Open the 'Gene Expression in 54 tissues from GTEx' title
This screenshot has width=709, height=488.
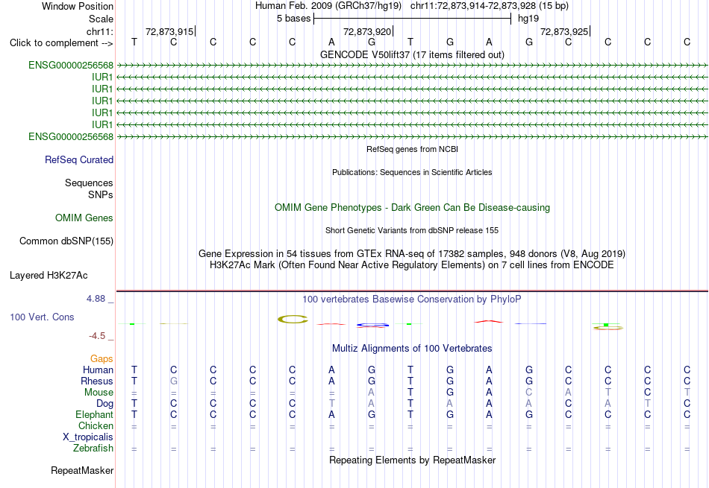click(x=412, y=254)
